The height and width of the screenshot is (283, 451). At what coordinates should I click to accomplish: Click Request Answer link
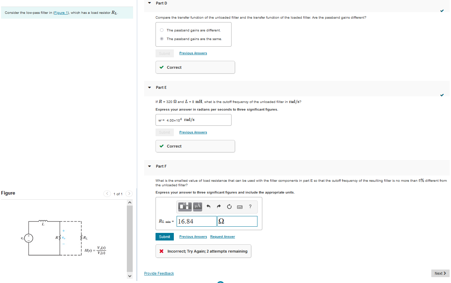[x=223, y=237]
